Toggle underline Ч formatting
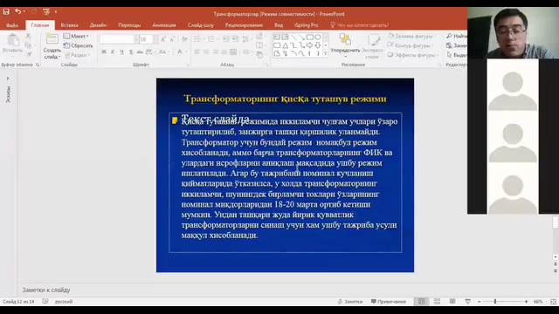 (122, 52)
